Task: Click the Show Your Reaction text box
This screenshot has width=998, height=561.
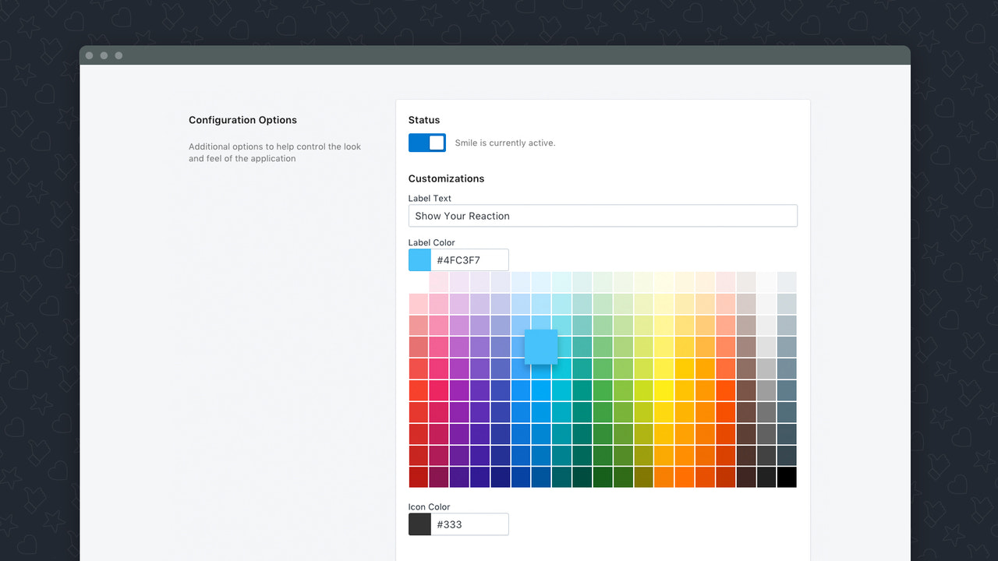Action: [x=603, y=216]
